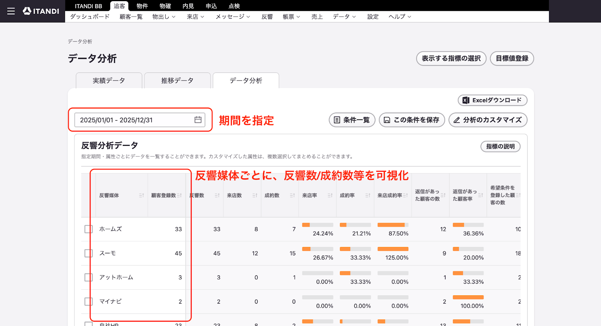This screenshot has height=326, width=601.
Task: Select the ホームズ row checkbox
Action: [x=89, y=229]
